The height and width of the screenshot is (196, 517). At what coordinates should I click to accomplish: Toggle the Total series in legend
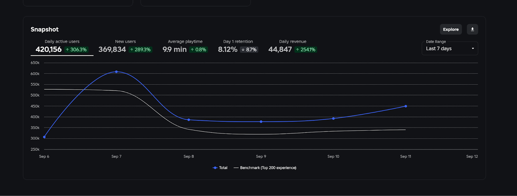[220, 168]
